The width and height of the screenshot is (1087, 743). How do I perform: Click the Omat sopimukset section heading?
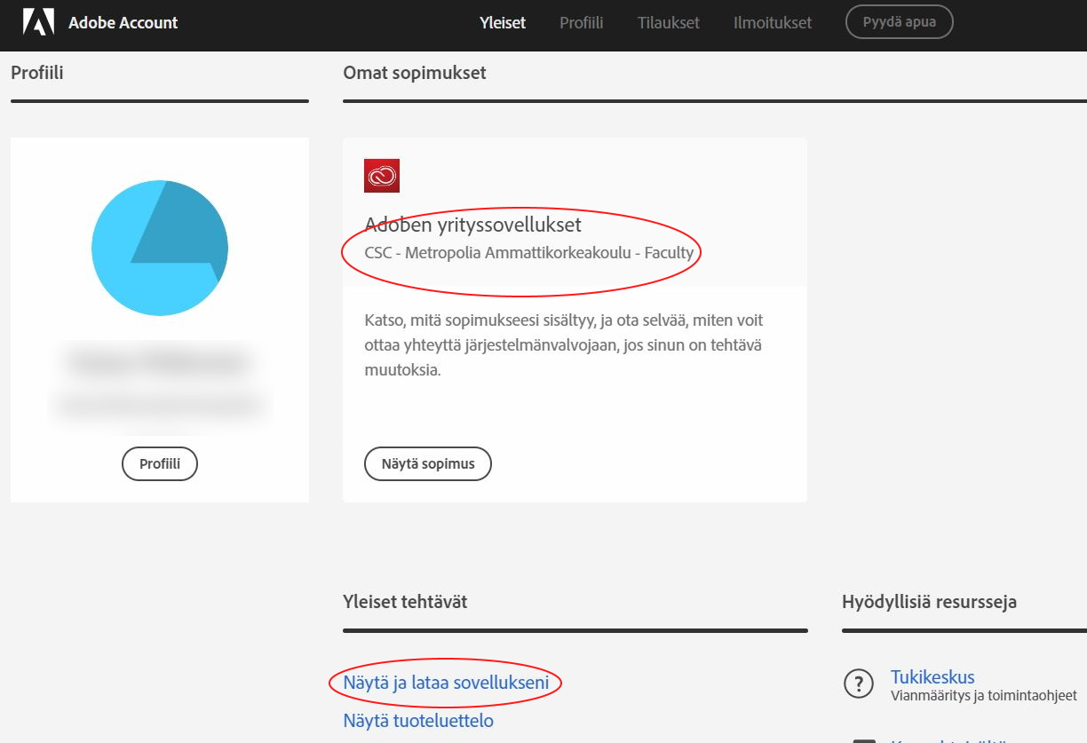pos(415,73)
